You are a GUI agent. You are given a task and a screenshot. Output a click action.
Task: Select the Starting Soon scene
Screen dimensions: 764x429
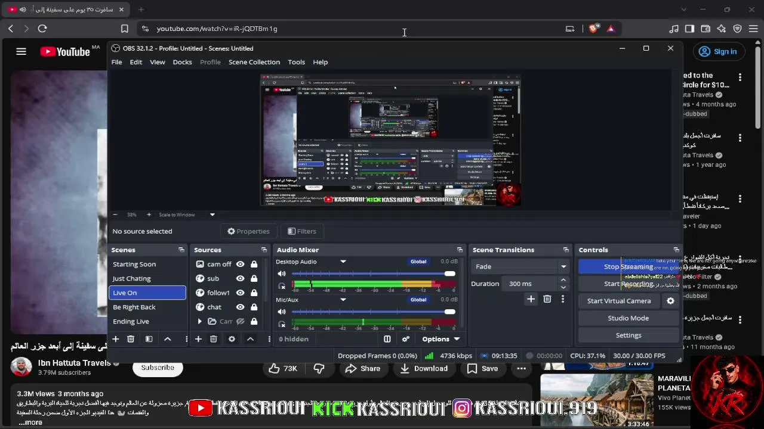(147, 264)
